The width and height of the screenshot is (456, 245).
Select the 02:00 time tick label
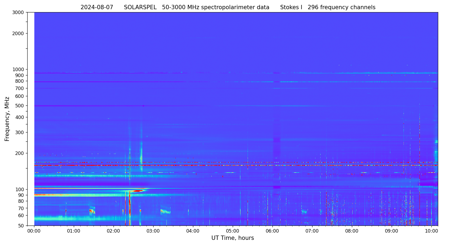coord(114,231)
